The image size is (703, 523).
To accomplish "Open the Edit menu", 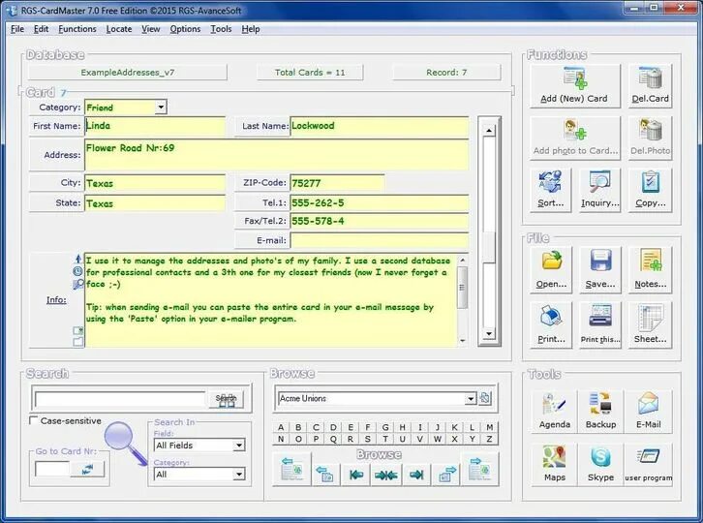I will pyautogui.click(x=41, y=29).
